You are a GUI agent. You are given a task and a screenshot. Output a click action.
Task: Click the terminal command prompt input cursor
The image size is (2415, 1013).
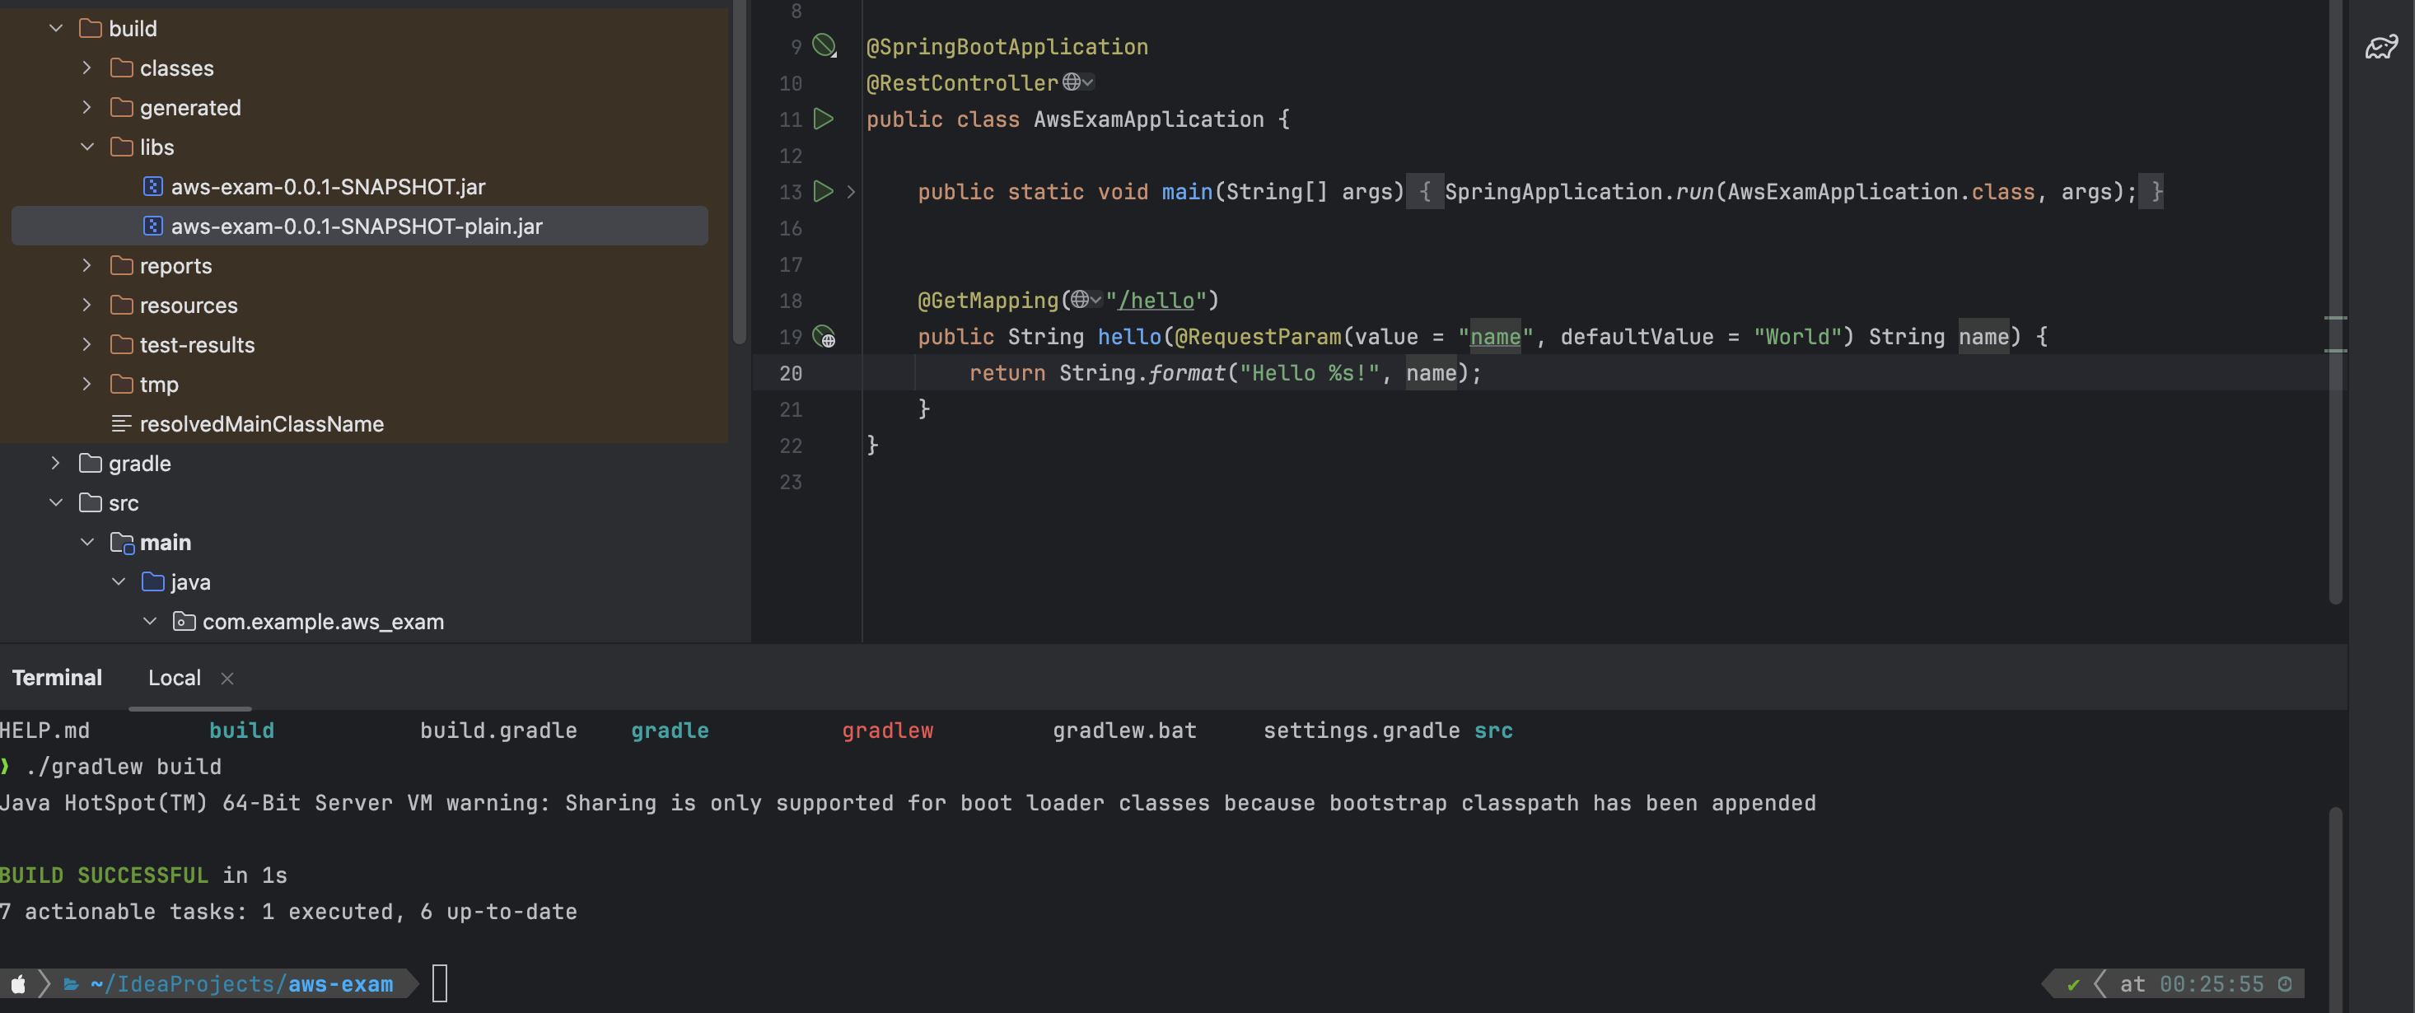pyautogui.click(x=440, y=983)
